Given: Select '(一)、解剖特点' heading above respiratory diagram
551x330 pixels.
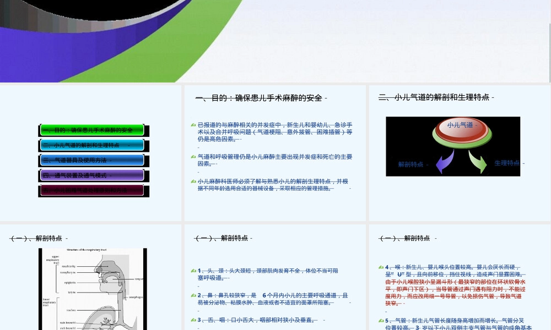Looking at the screenshot, I should click(36, 239).
